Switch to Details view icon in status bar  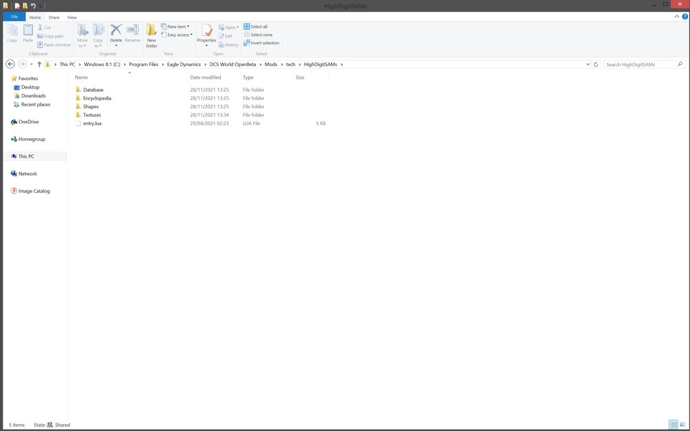pyautogui.click(x=673, y=425)
